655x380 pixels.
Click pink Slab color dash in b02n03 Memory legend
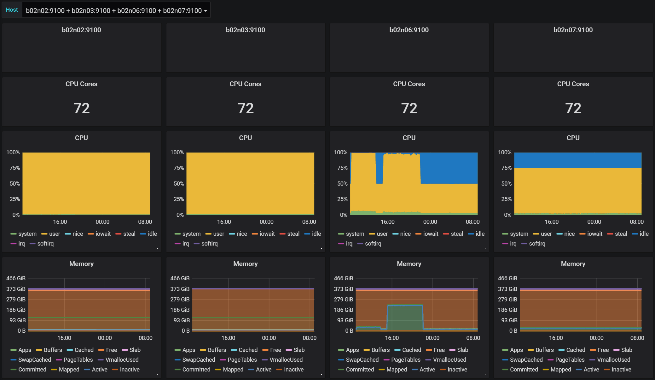click(x=288, y=350)
